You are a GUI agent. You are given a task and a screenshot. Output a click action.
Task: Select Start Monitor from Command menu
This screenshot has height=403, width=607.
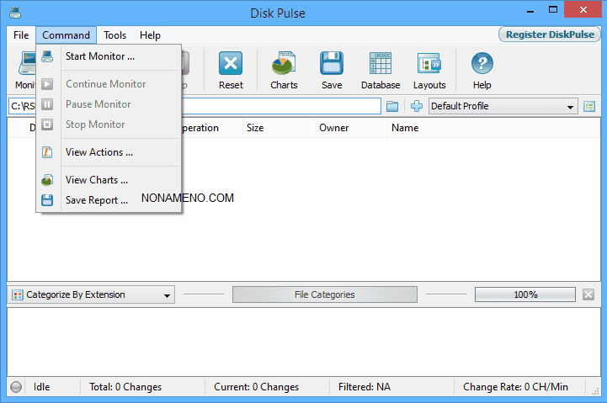point(99,56)
